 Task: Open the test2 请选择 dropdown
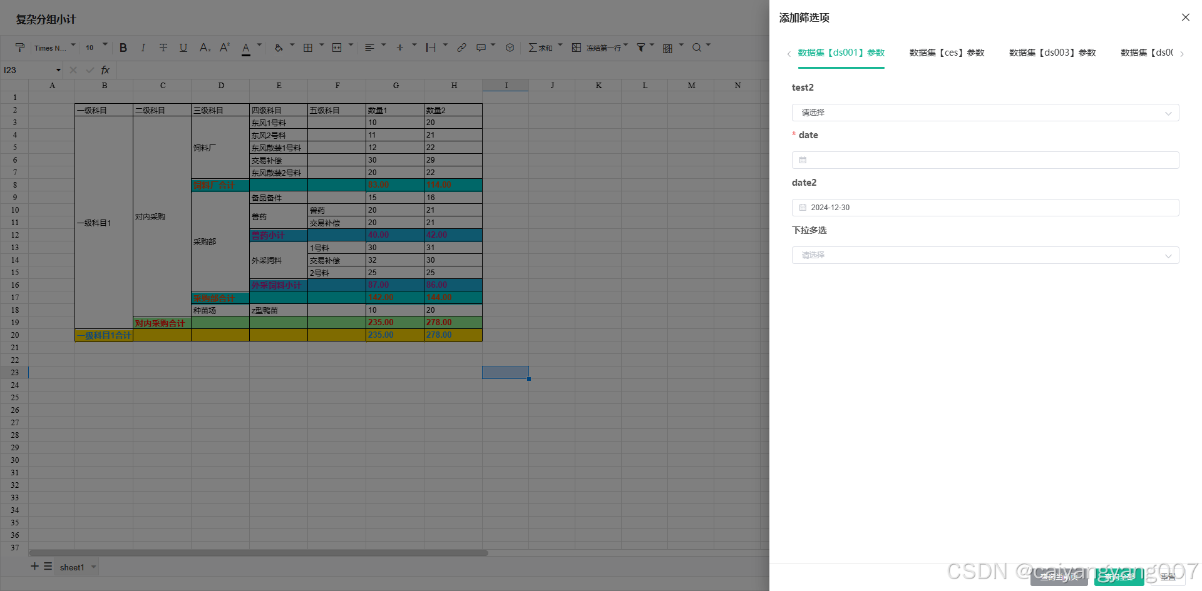pos(985,113)
